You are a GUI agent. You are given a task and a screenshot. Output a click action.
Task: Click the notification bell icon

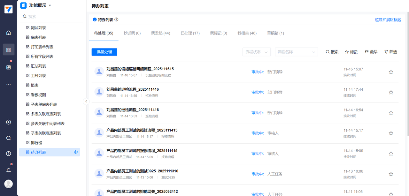(9, 170)
